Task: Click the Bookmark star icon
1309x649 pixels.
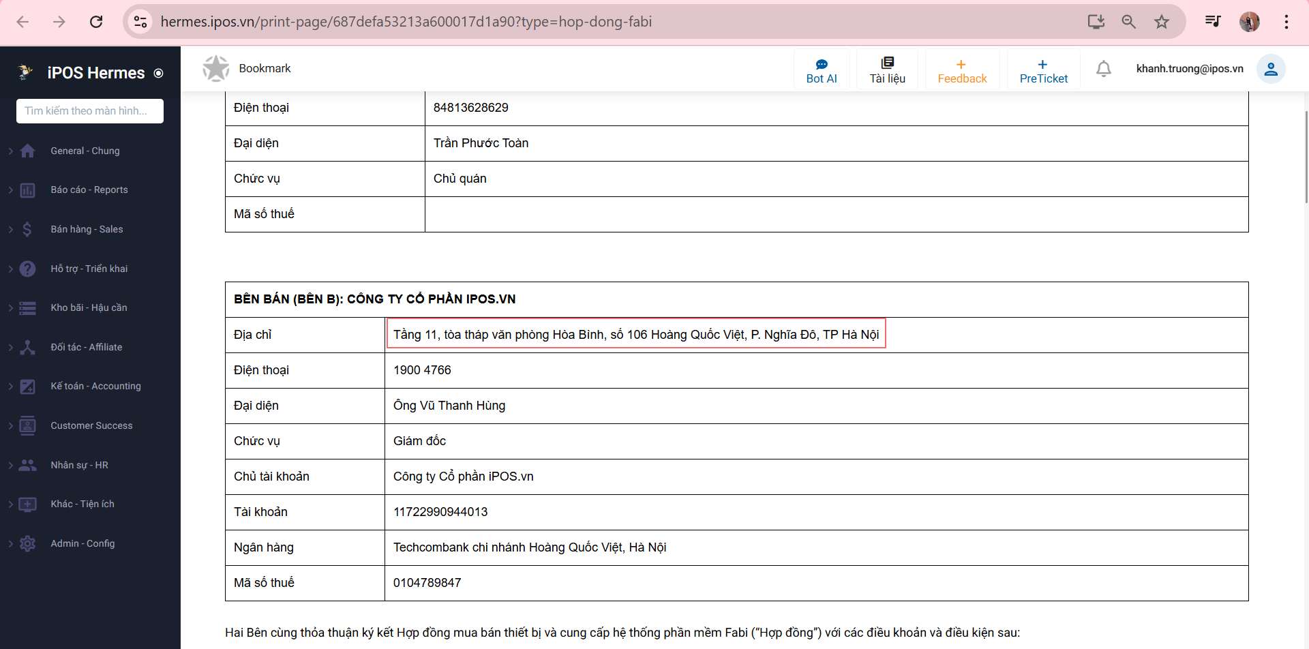Action: [x=216, y=68]
